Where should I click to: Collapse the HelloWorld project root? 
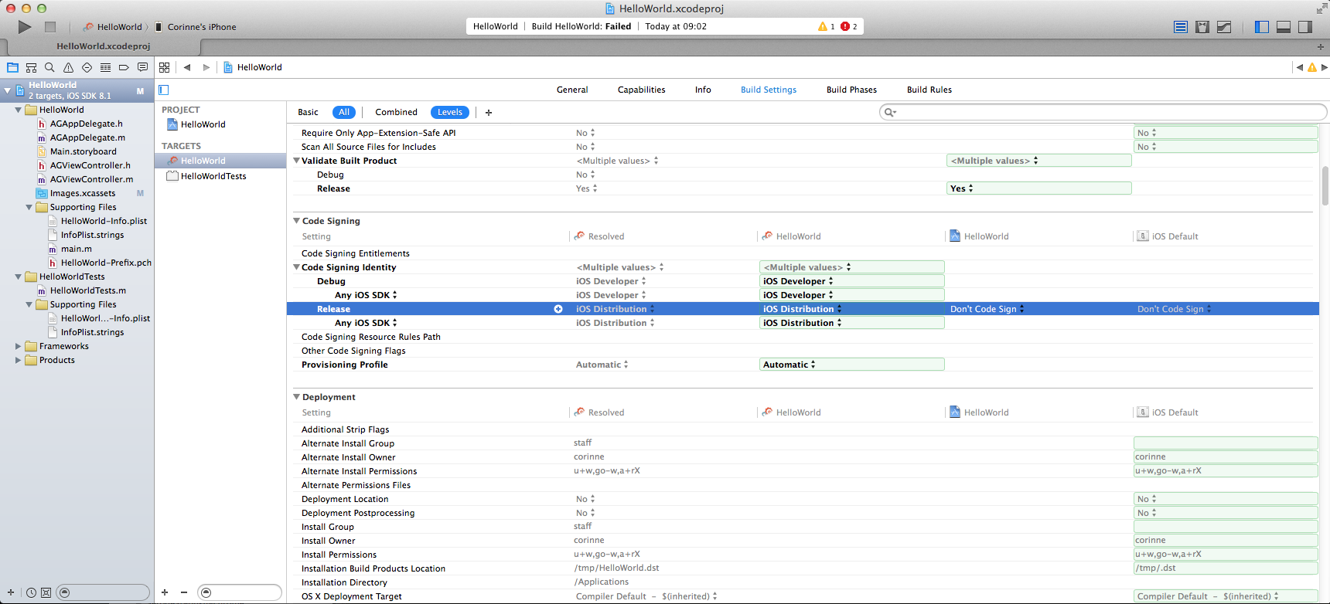pos(8,90)
